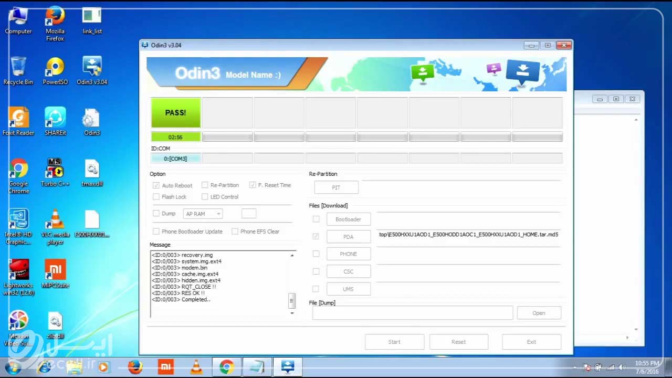
Task: Click the Bootloader file button
Action: [x=348, y=219]
